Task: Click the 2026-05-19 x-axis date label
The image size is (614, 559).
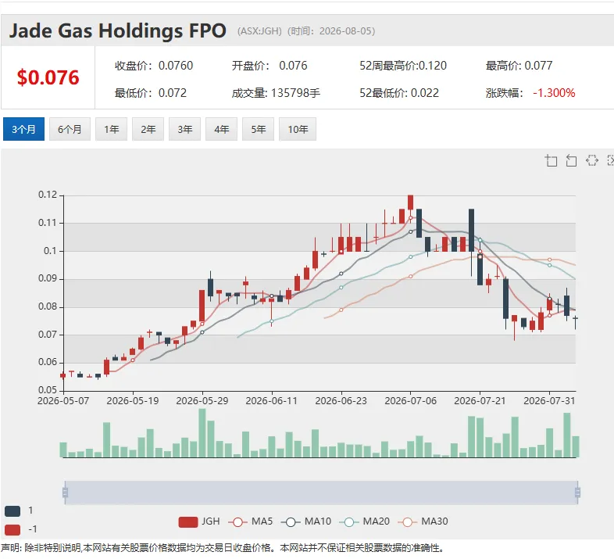Action: [x=133, y=400]
